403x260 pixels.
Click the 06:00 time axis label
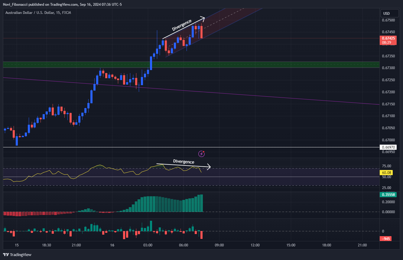pyautogui.click(x=184, y=245)
